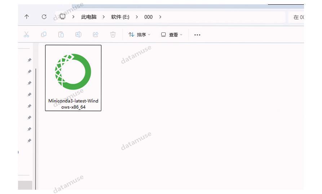This screenshot has height=194, width=322.
Task: Expand chevron before 此电脑 breadcrumb
Action: coord(73,17)
